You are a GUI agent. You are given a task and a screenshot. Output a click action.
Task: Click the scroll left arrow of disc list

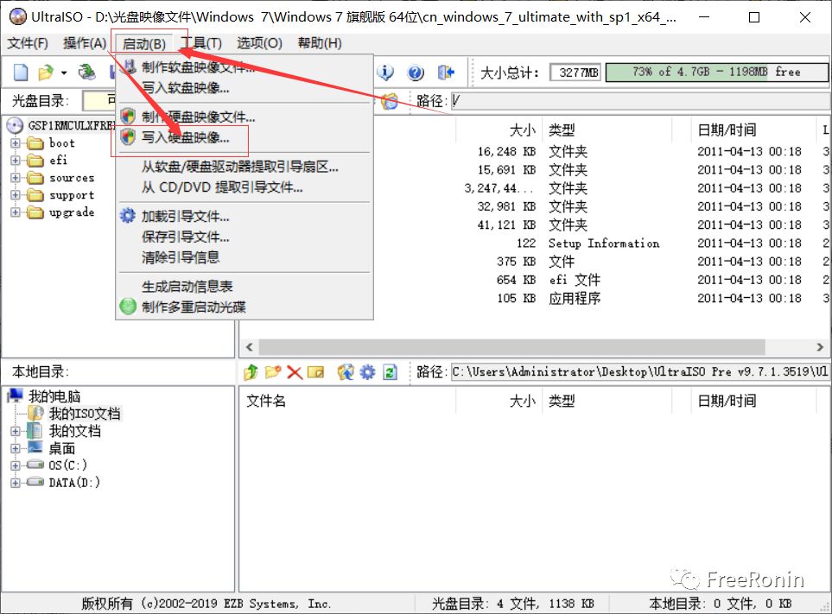(250, 347)
